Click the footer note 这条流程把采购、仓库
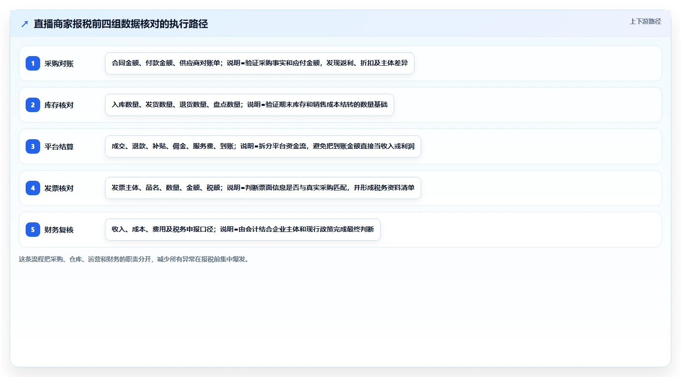 (x=134, y=259)
